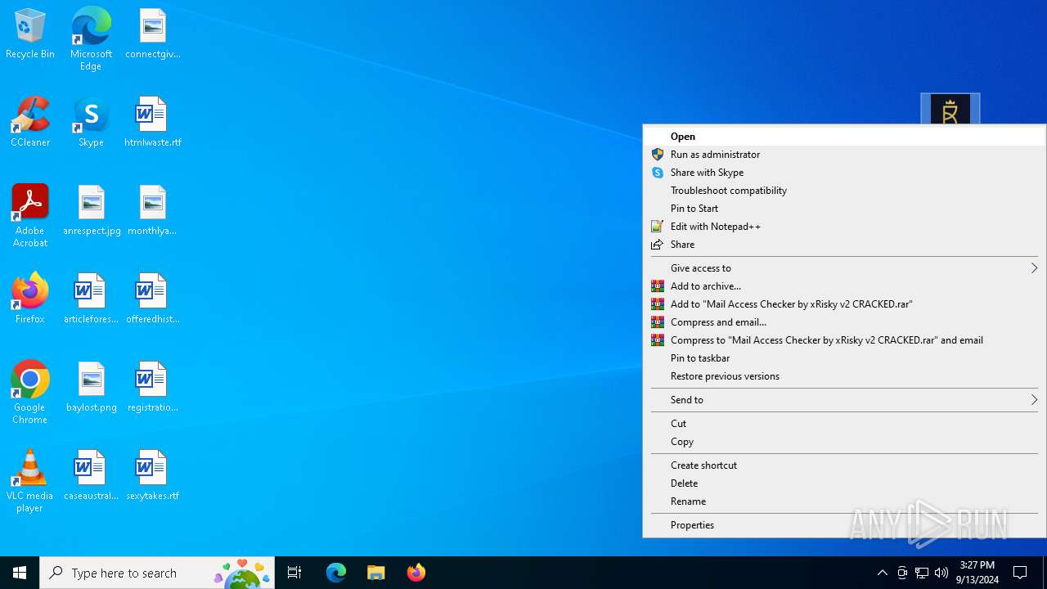
Task: Select the registratio... Word document
Action: tap(153, 388)
